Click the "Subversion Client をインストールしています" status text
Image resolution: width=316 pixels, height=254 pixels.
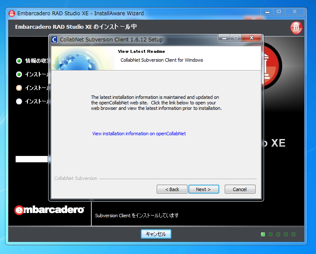click(136, 216)
